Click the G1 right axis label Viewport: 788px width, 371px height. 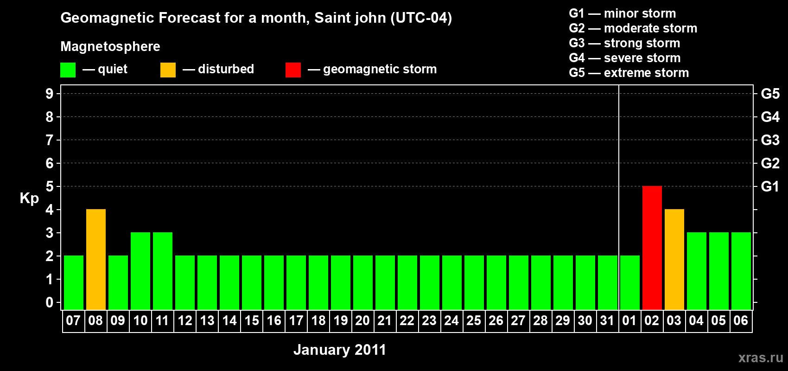[770, 186]
